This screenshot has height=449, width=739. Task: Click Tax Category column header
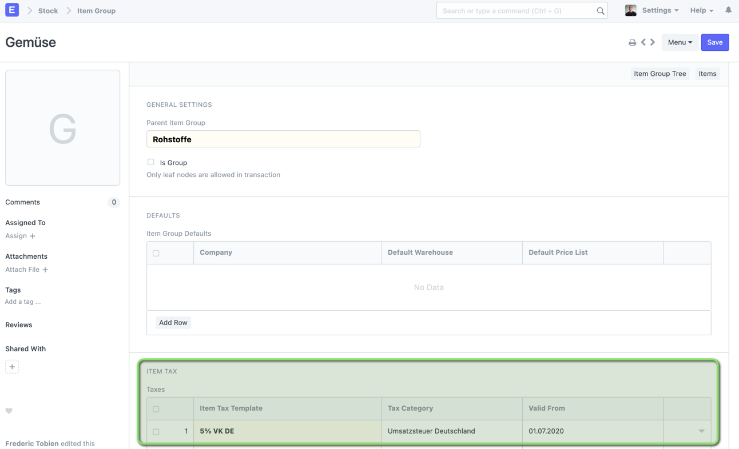tap(452, 408)
